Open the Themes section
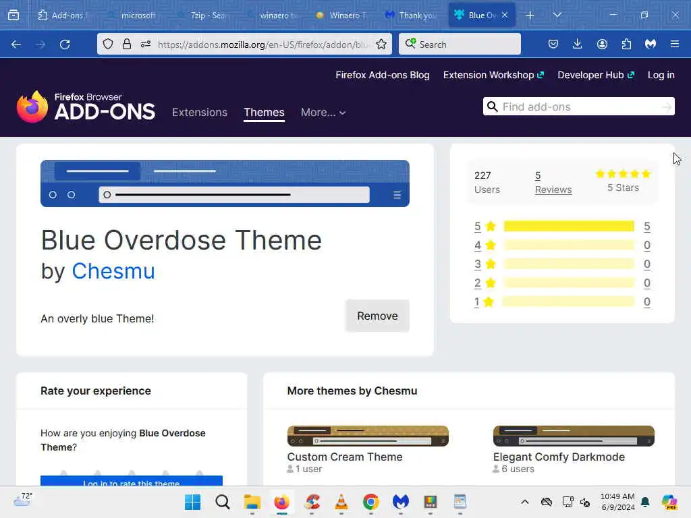 pos(264,113)
